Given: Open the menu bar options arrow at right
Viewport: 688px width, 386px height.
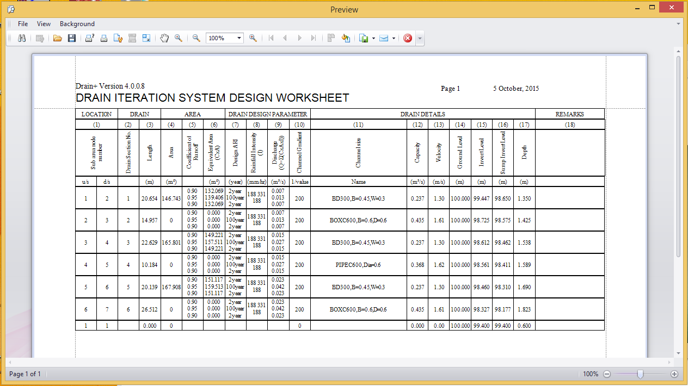Looking at the screenshot, I should pyautogui.click(x=678, y=24).
